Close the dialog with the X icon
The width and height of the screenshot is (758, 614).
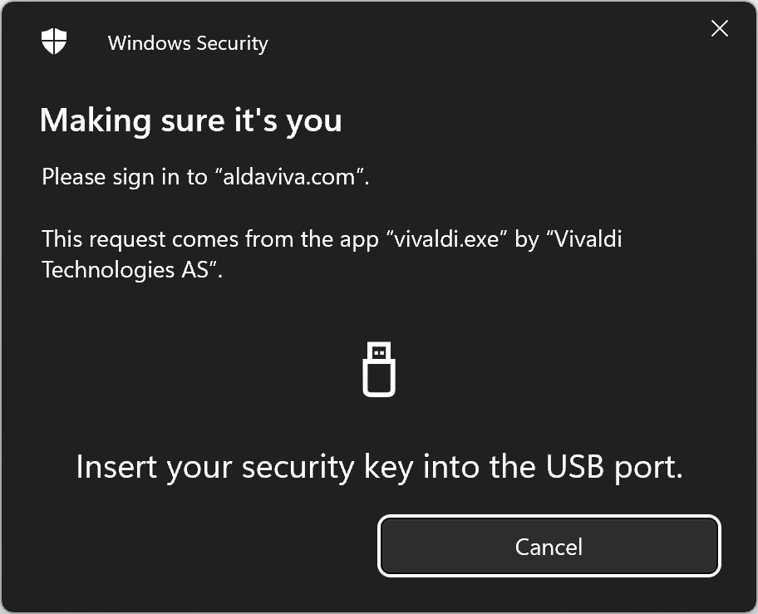click(720, 28)
